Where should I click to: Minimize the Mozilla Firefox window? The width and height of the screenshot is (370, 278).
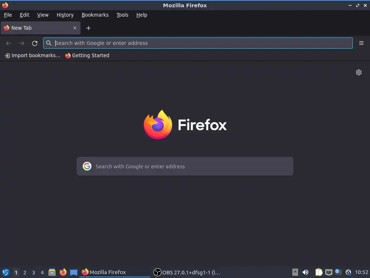350,5
